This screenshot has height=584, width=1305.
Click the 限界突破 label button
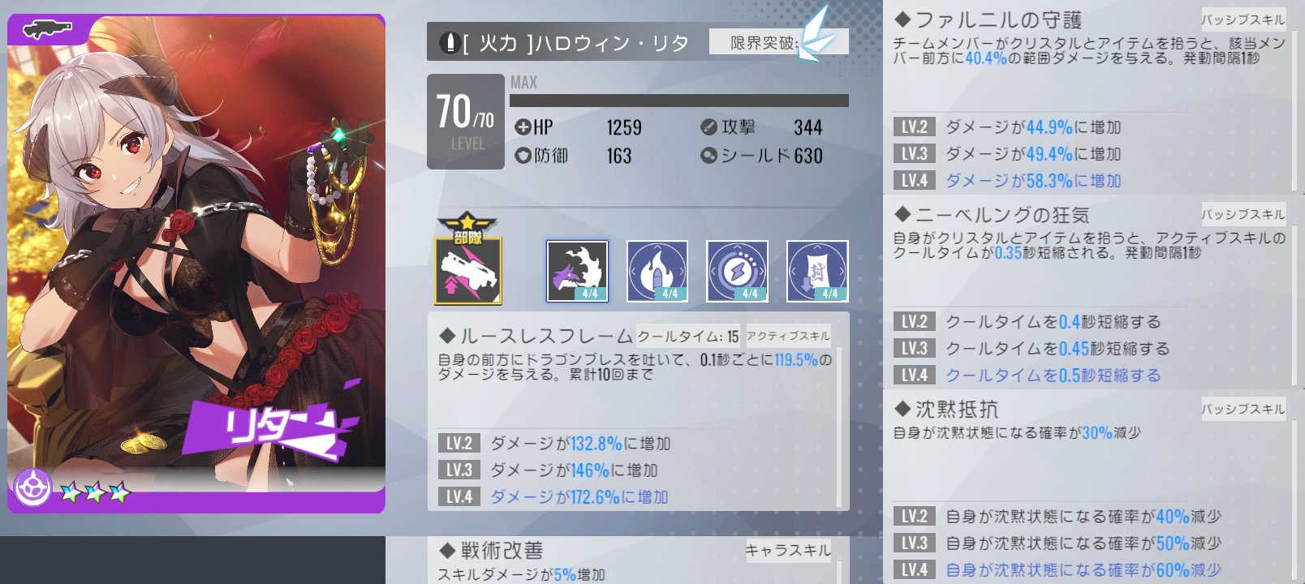[764, 42]
